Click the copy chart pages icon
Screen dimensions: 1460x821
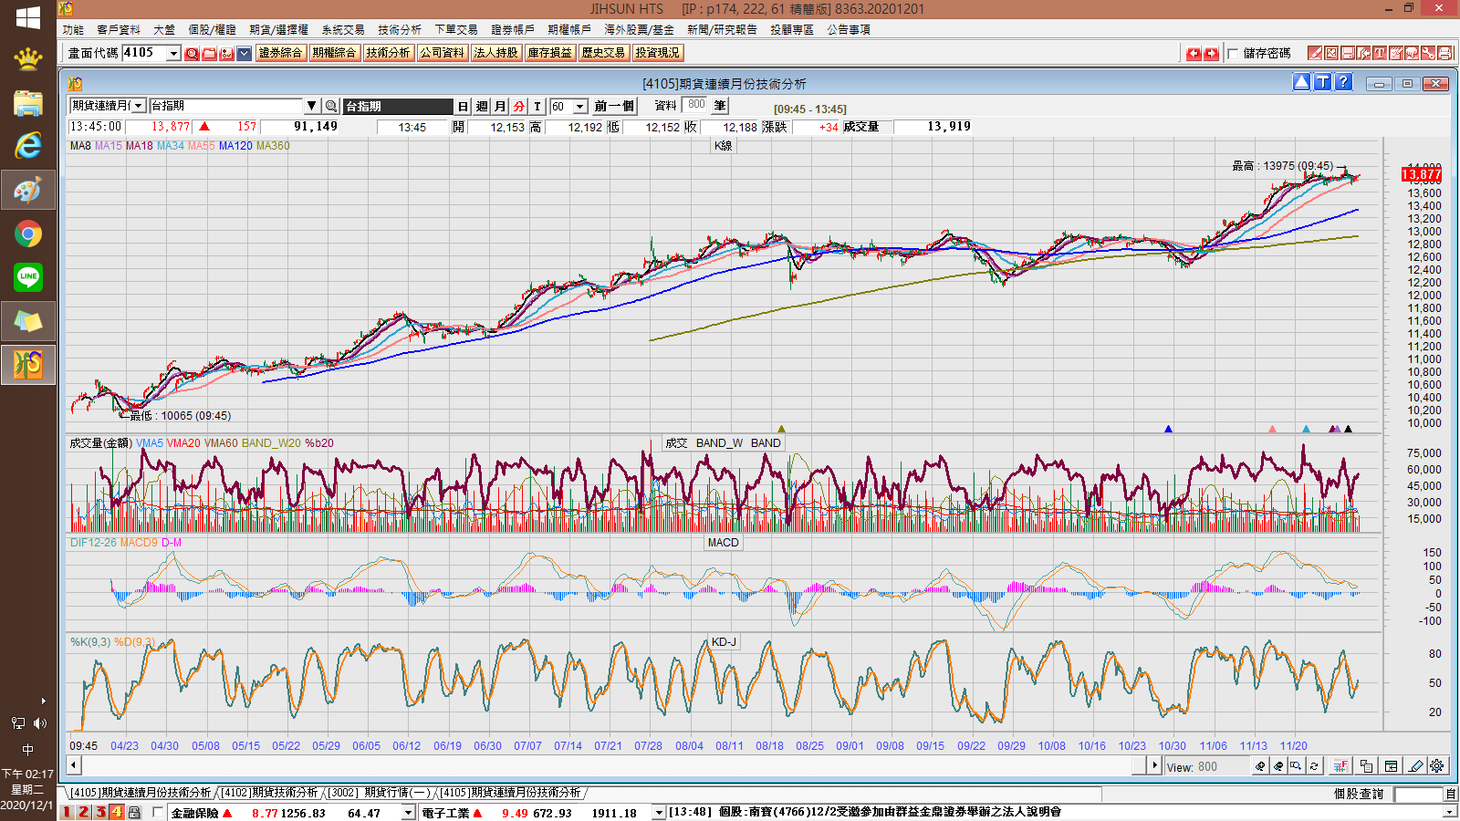click(x=1366, y=766)
